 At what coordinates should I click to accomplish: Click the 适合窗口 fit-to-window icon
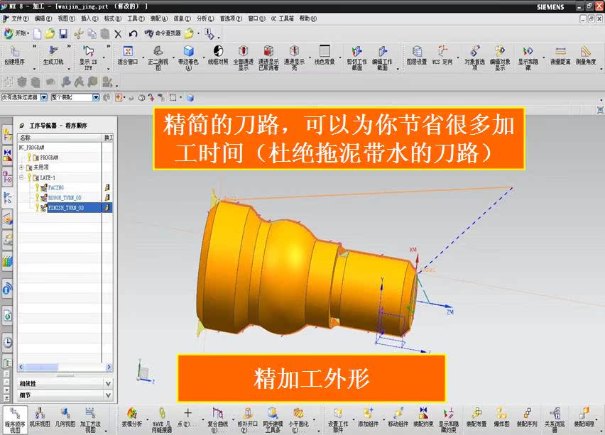pyautogui.click(x=128, y=55)
